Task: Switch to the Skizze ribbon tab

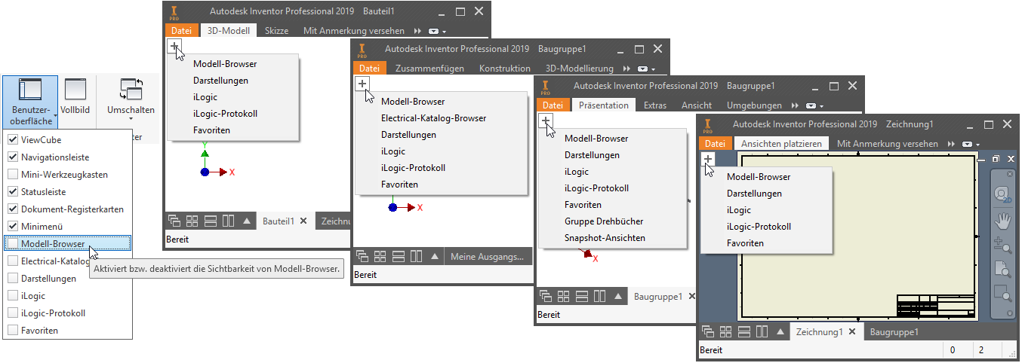Action: [x=277, y=31]
